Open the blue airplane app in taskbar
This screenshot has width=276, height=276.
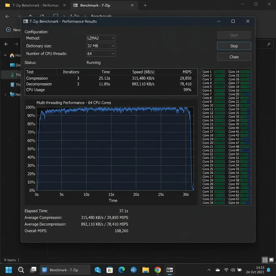point(133,270)
